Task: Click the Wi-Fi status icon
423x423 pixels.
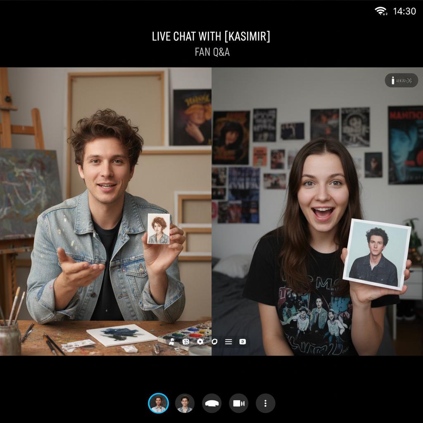Action: [x=381, y=11]
